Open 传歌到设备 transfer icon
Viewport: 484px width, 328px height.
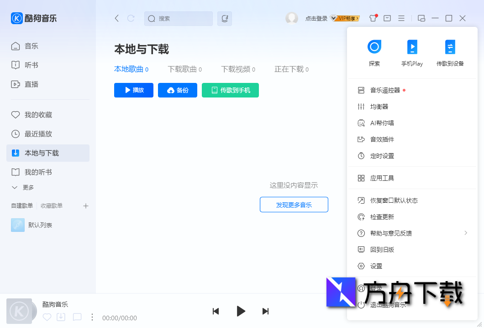pos(450,51)
